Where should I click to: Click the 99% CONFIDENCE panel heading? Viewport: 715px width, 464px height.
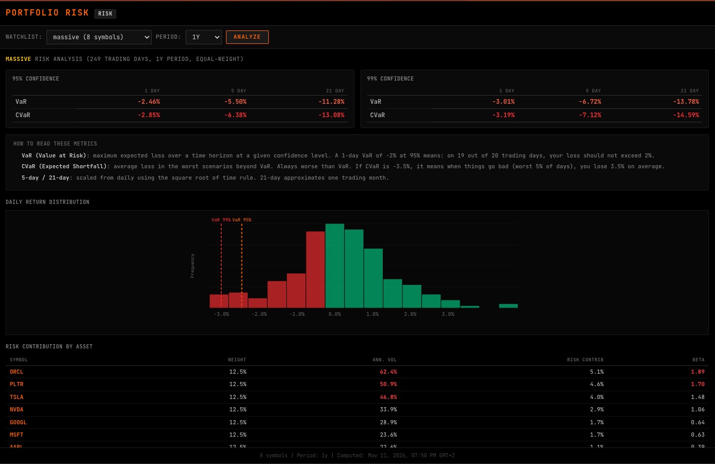click(391, 78)
